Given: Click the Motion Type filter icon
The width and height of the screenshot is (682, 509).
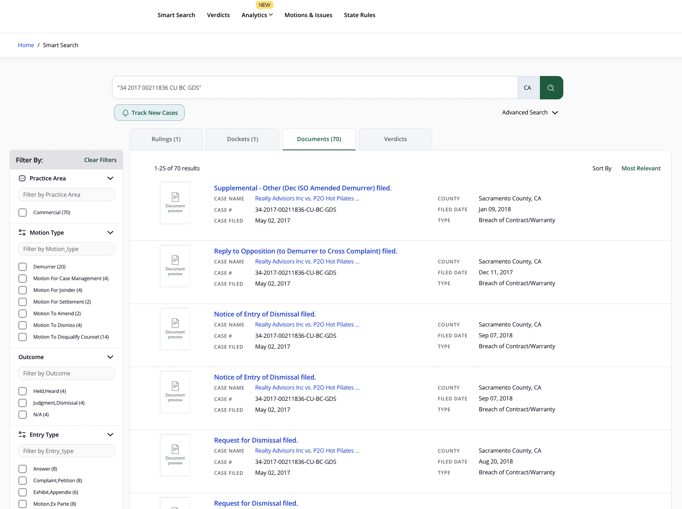Looking at the screenshot, I should point(22,233).
